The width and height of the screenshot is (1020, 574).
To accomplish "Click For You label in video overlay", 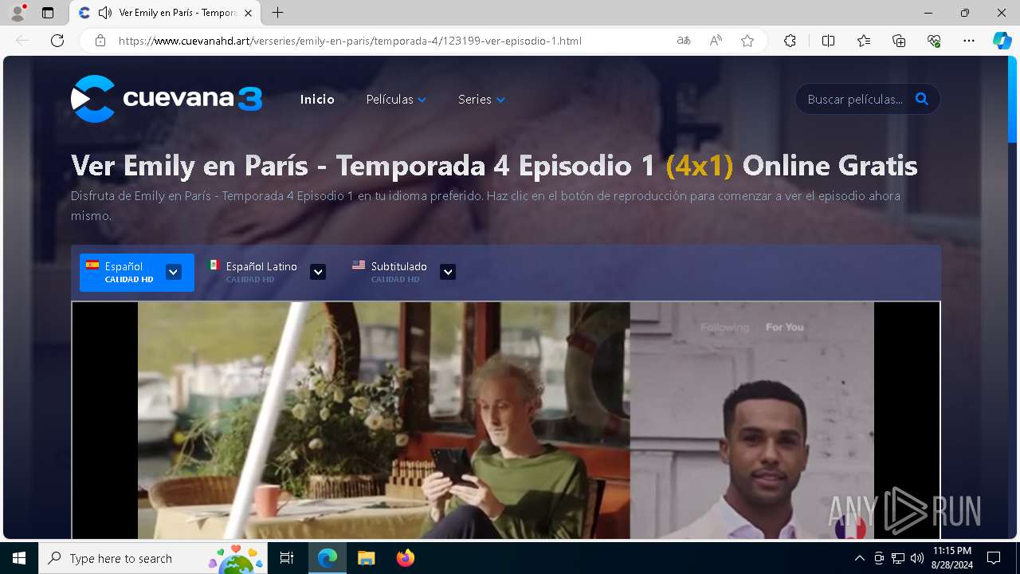I will tap(784, 327).
